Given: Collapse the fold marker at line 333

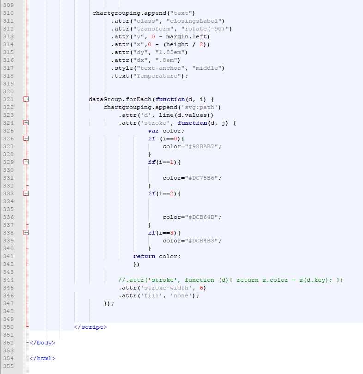Looking at the screenshot, I should click(x=26, y=193).
